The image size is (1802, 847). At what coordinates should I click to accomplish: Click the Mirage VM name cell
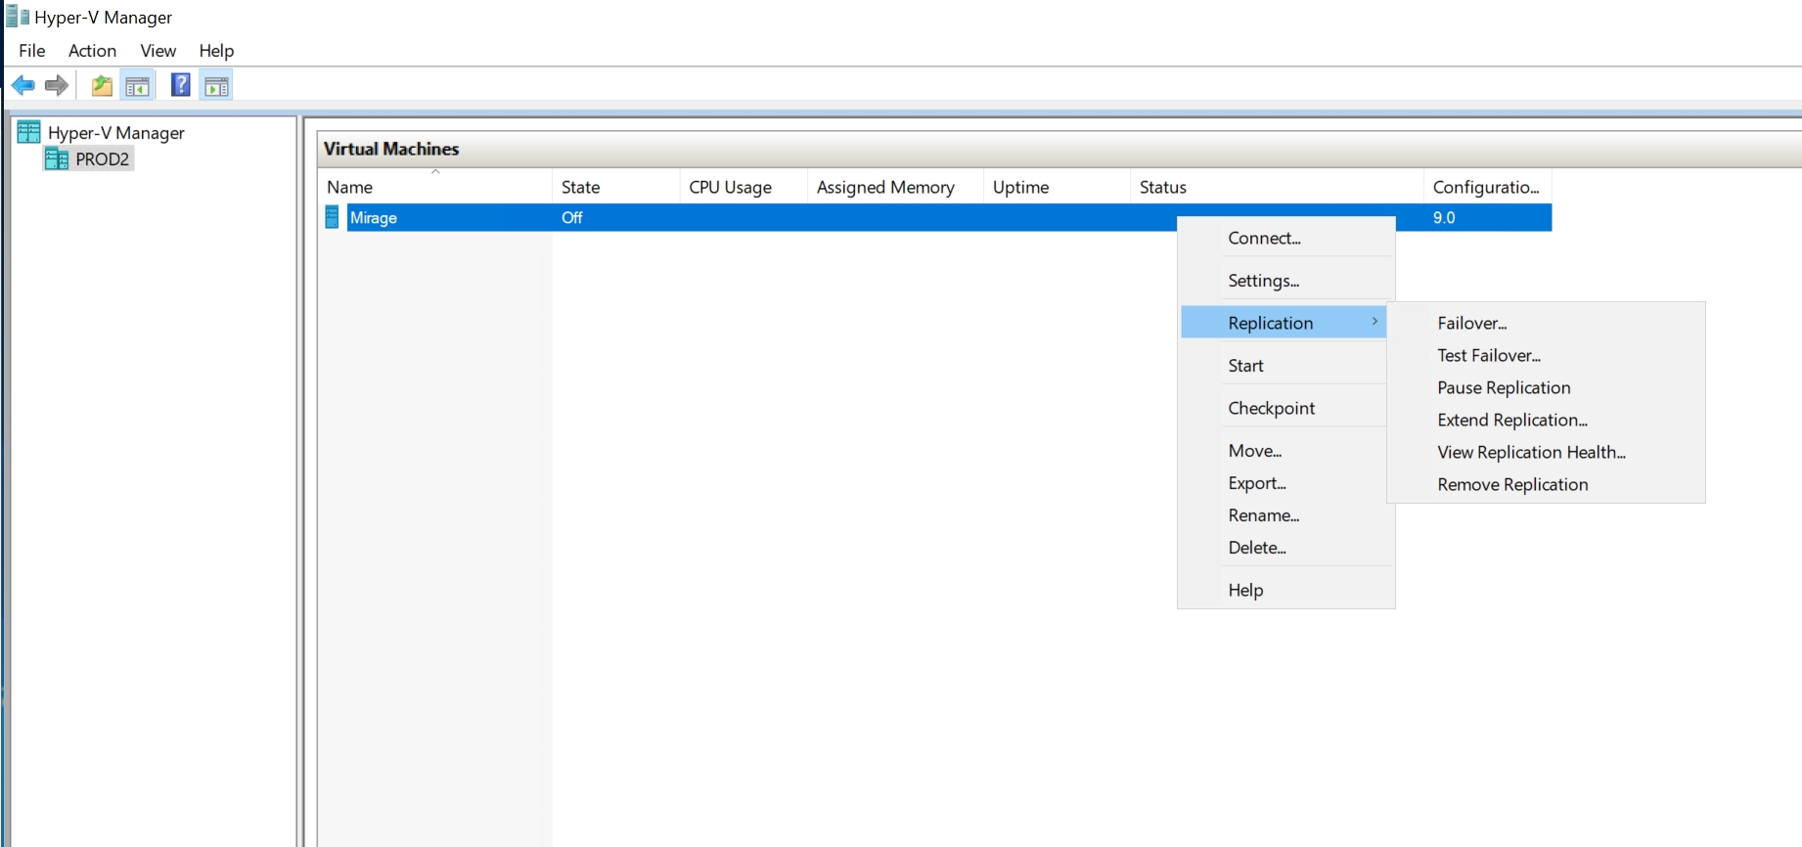(x=374, y=217)
